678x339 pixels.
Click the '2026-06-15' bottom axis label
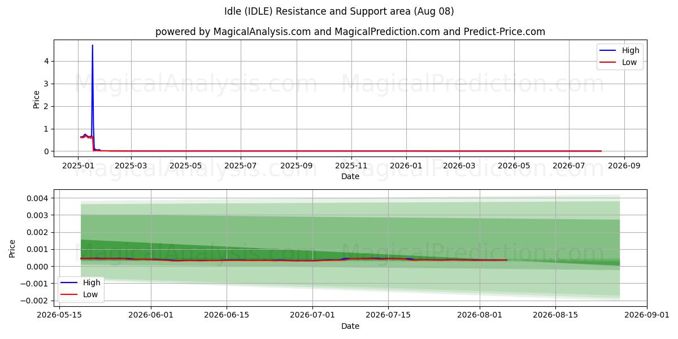pyautogui.click(x=227, y=316)
